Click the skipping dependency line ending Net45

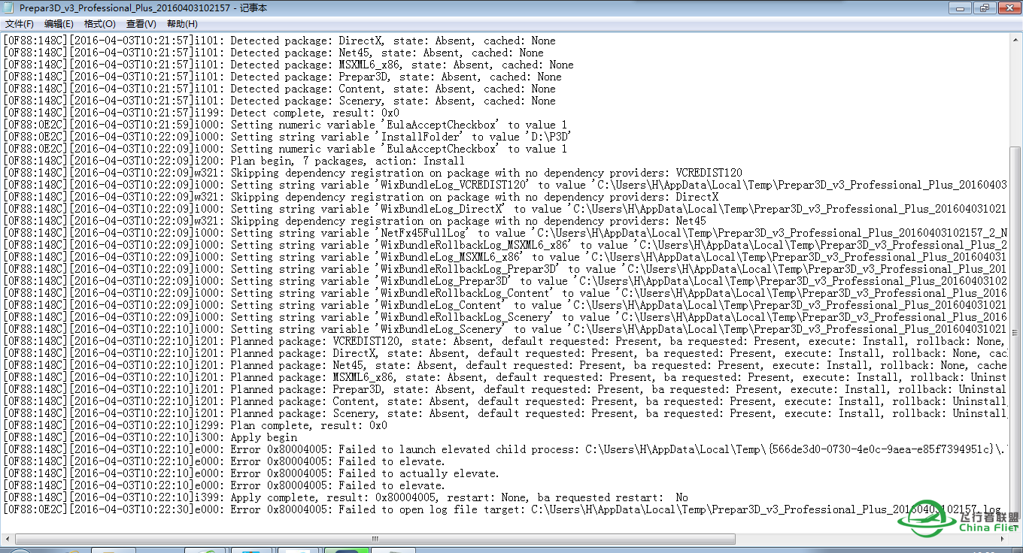(x=355, y=221)
